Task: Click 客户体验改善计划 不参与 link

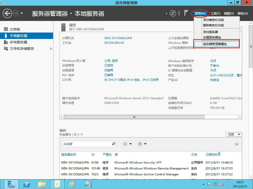Action: [x=215, y=66]
